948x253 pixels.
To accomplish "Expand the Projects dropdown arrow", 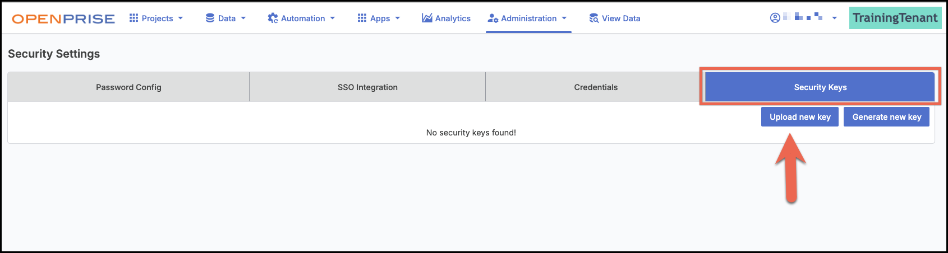I will click(x=181, y=18).
